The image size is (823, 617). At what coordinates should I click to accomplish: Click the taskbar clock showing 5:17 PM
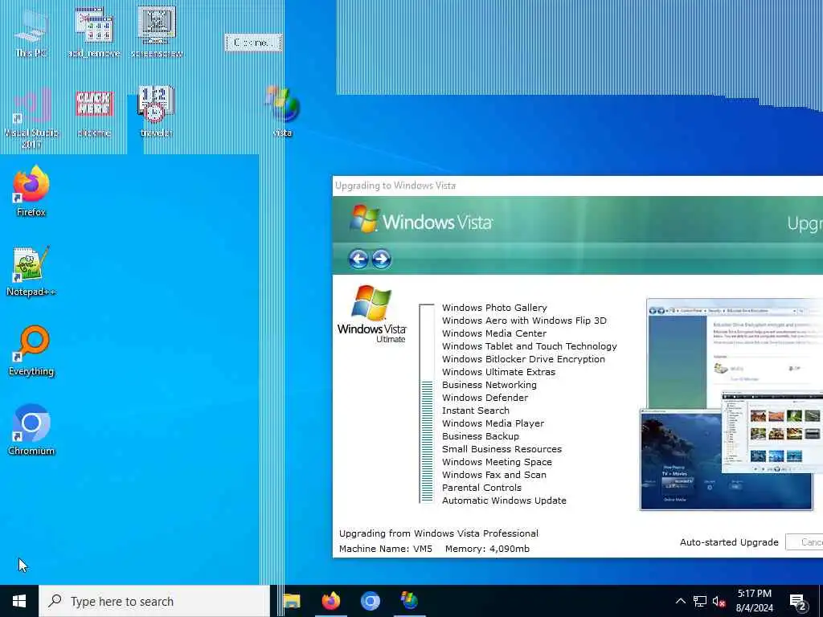754,601
